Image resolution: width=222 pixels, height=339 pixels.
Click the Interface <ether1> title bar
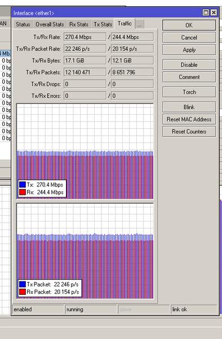107,13
